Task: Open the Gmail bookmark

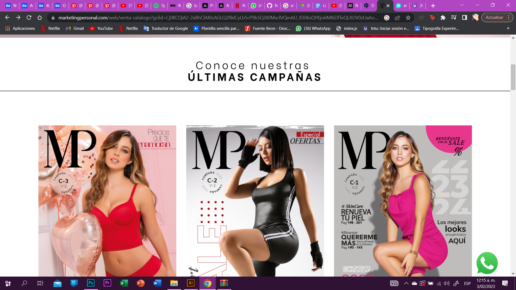Action: click(75, 28)
